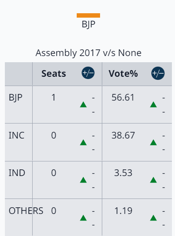Select the Seats column header
This screenshot has width=175, height=236.
coord(54,74)
